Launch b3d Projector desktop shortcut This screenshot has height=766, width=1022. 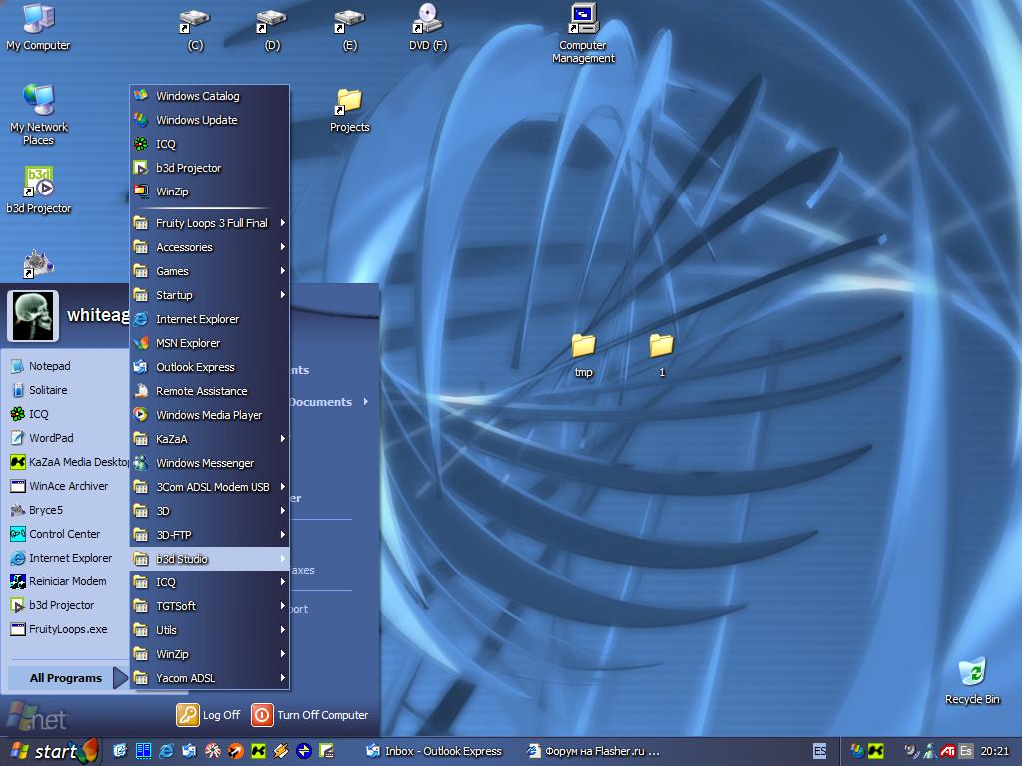tap(39, 190)
